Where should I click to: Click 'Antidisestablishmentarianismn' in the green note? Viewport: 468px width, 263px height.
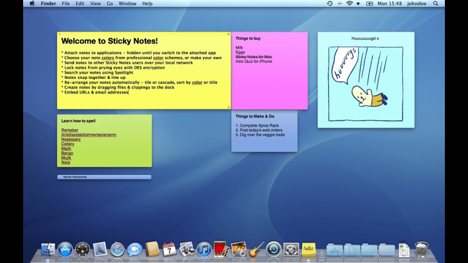[x=89, y=135]
